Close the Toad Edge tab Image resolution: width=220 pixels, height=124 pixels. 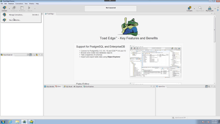click(55, 14)
